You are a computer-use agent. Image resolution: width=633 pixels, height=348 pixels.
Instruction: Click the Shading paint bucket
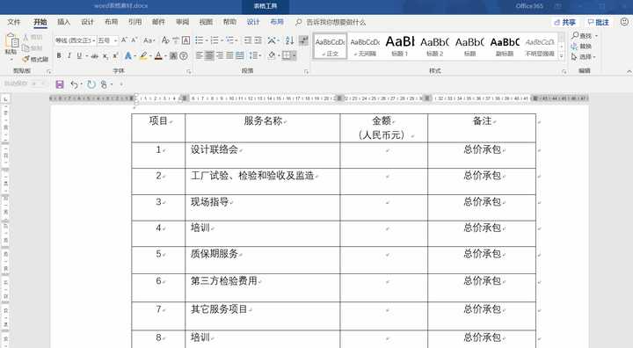pos(272,55)
